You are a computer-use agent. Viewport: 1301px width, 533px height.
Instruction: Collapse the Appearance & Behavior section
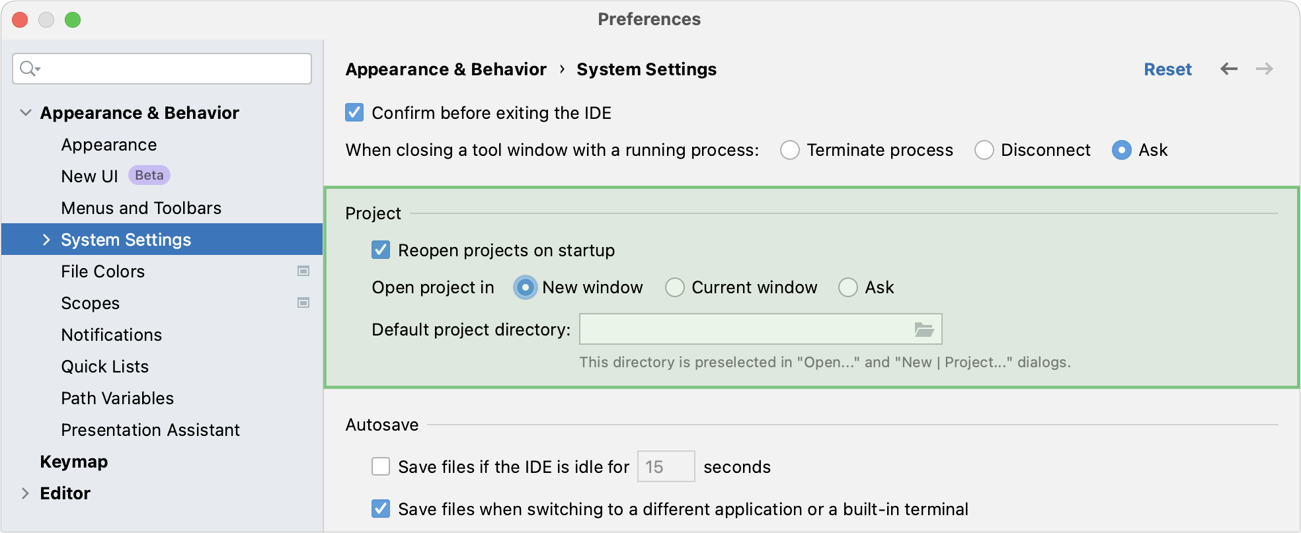click(26, 112)
